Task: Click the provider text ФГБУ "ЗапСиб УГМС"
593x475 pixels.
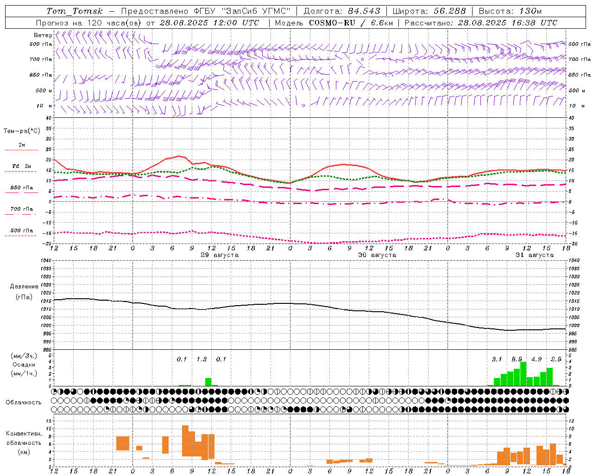Action: [243, 11]
